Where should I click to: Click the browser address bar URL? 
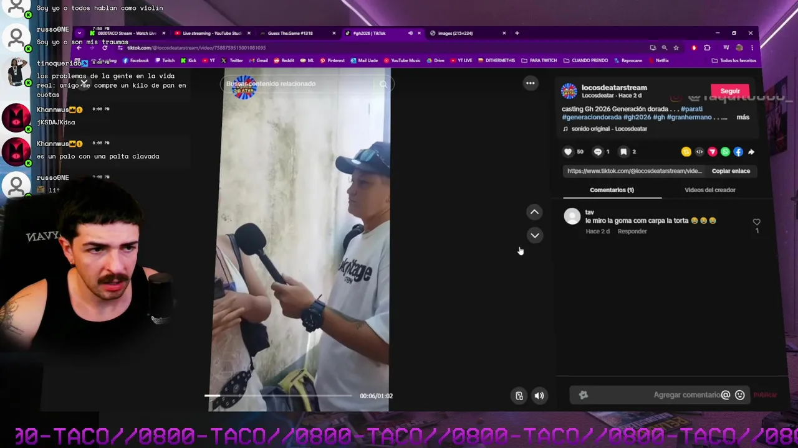(x=196, y=48)
